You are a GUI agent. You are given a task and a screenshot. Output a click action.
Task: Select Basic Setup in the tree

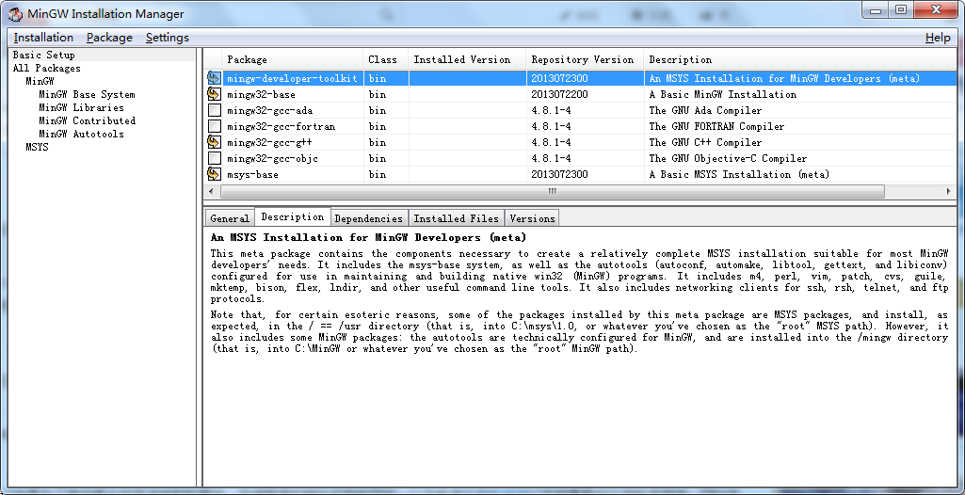[x=43, y=55]
